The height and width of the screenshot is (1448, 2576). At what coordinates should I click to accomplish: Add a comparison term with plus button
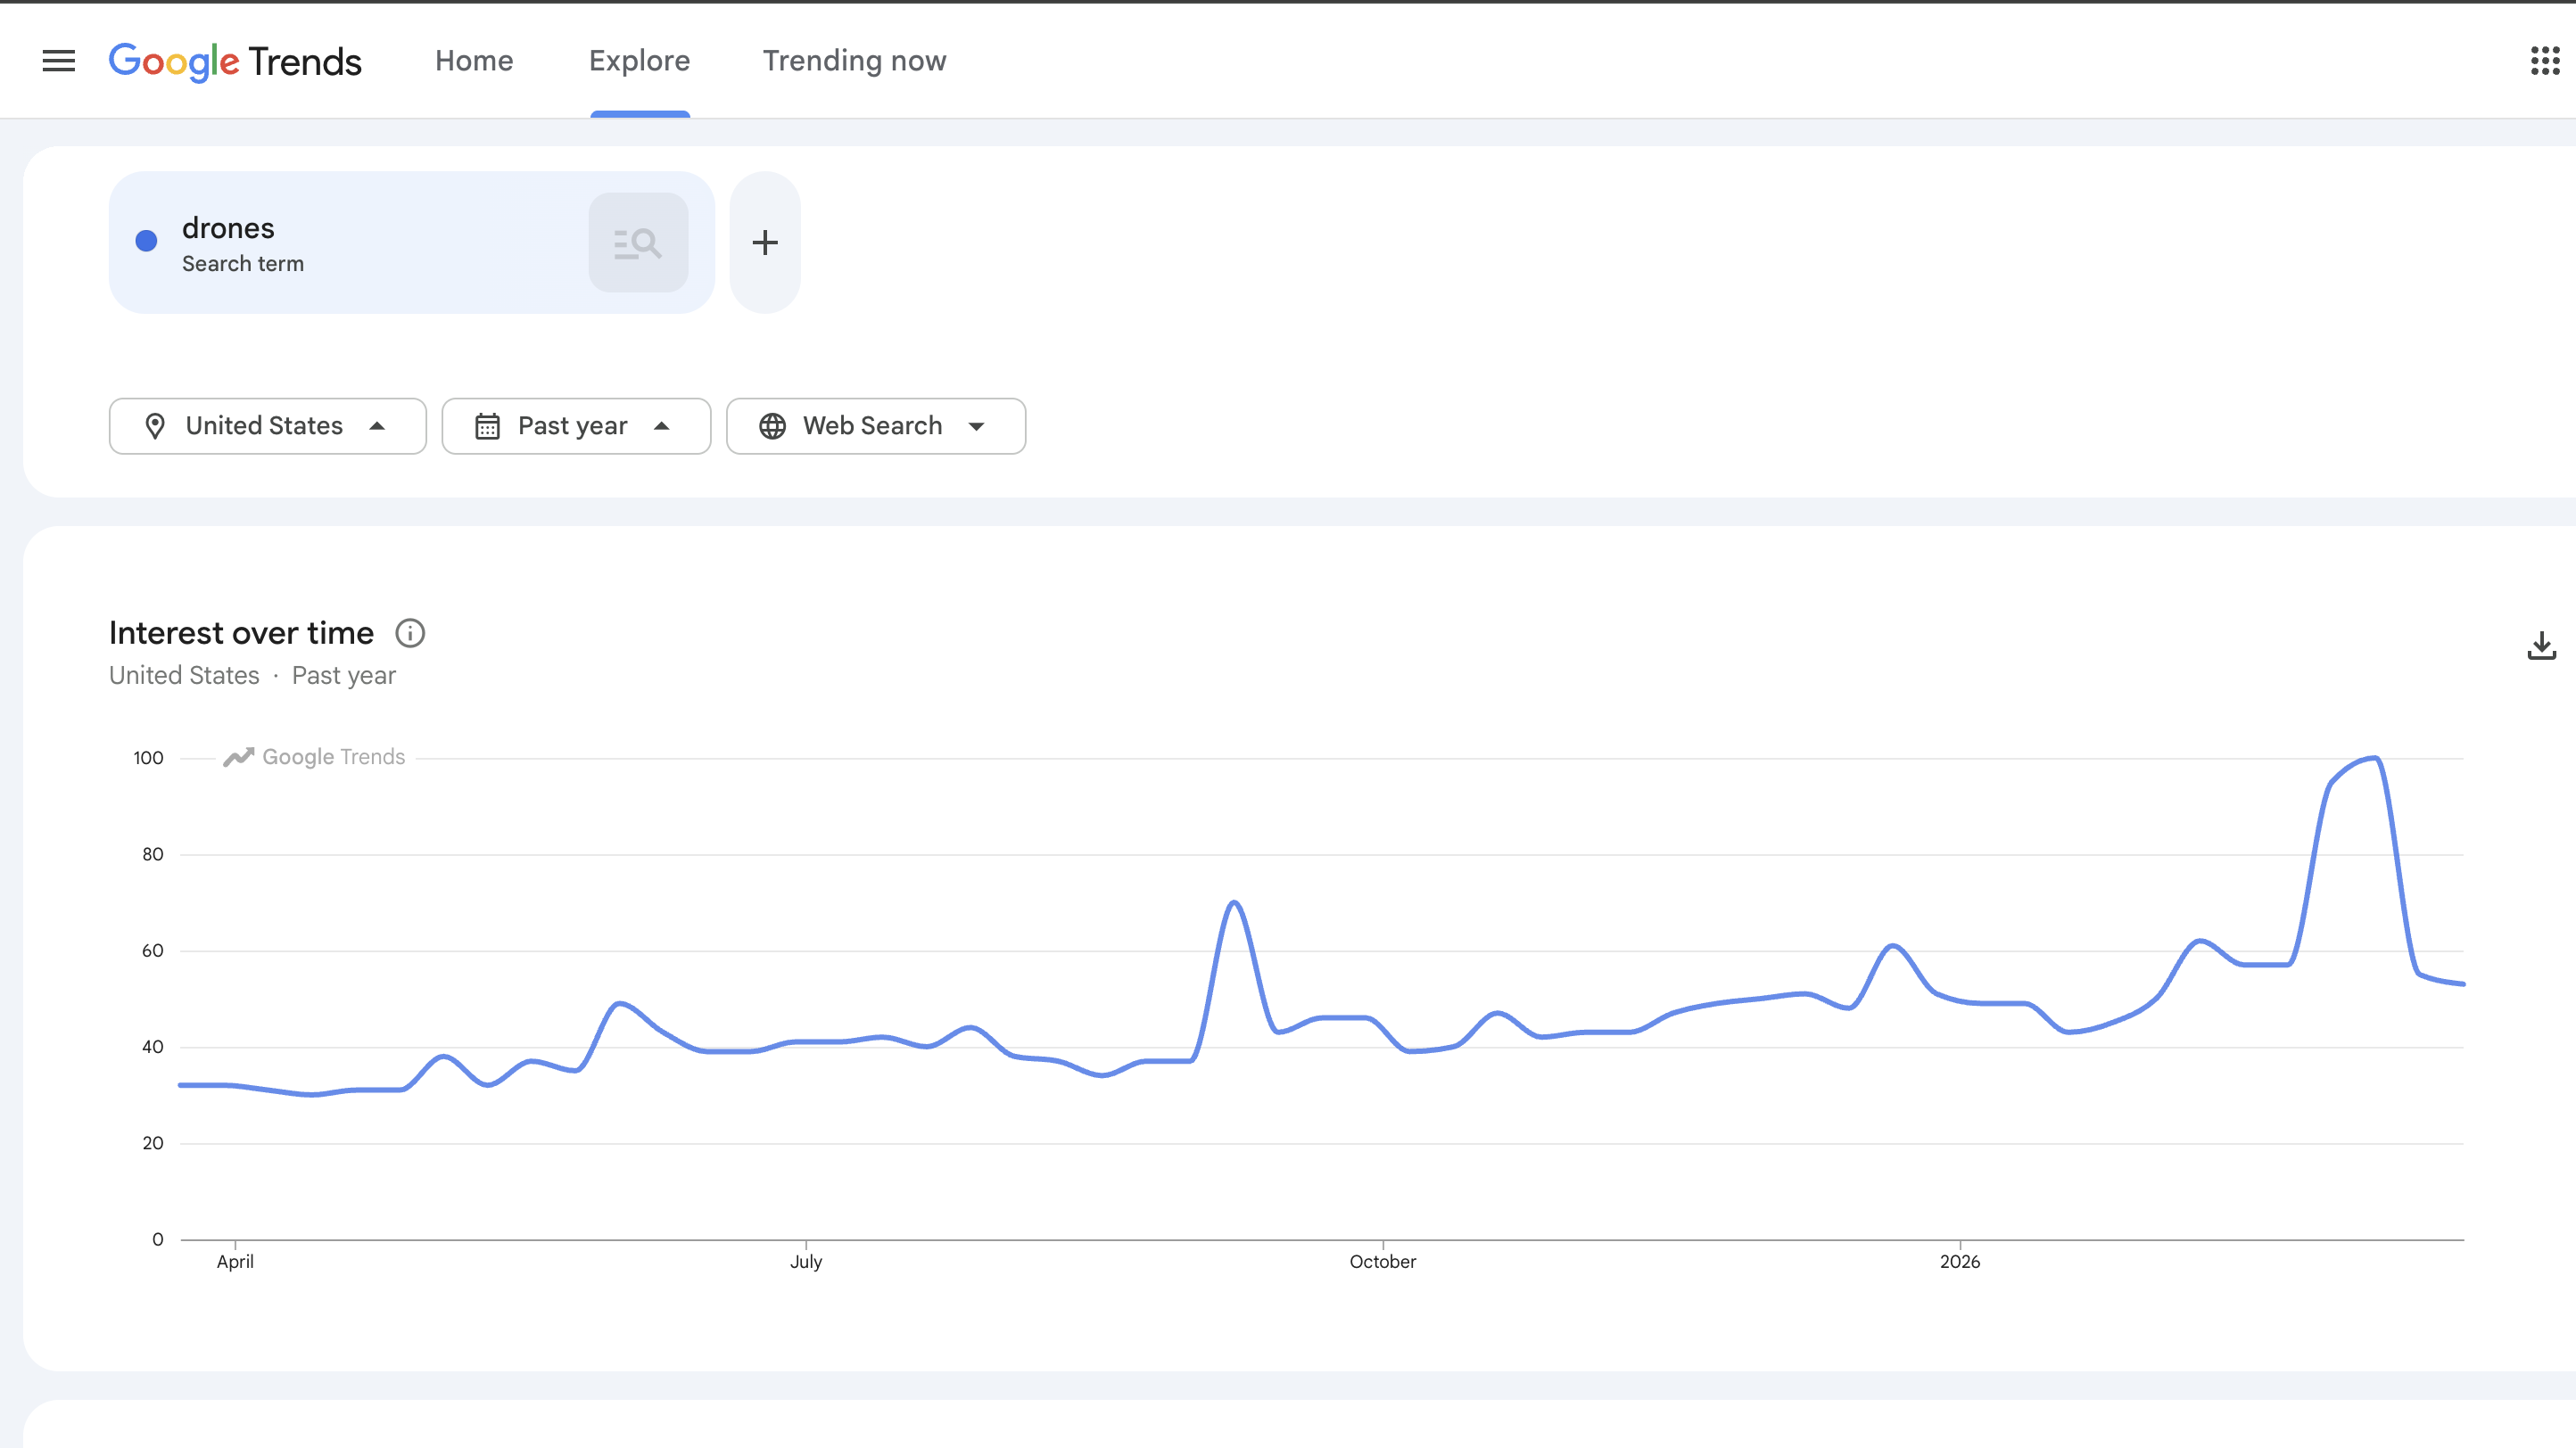(x=765, y=243)
